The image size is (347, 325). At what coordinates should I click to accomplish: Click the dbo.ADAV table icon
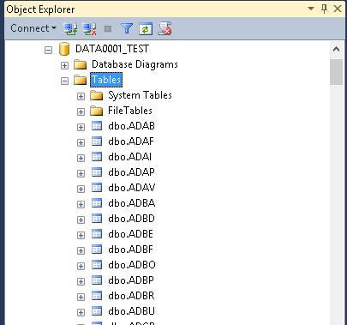click(x=97, y=188)
